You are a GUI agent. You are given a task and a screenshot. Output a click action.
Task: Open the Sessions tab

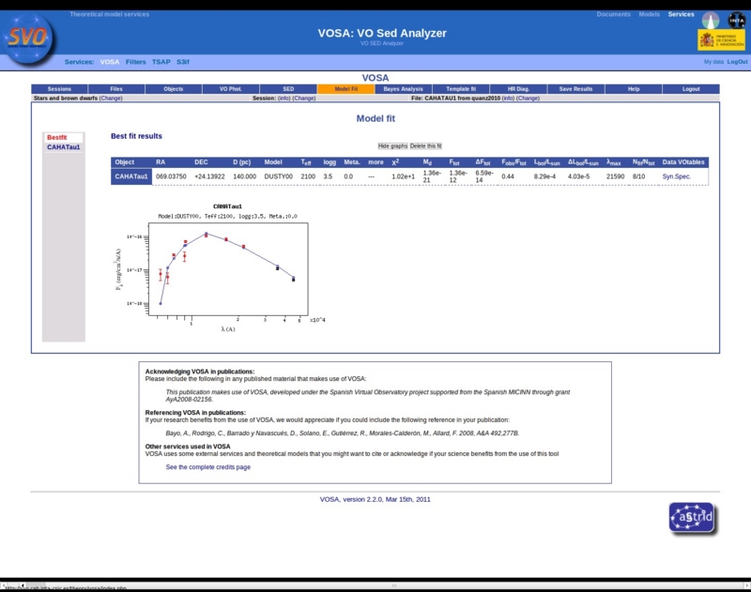(59, 89)
